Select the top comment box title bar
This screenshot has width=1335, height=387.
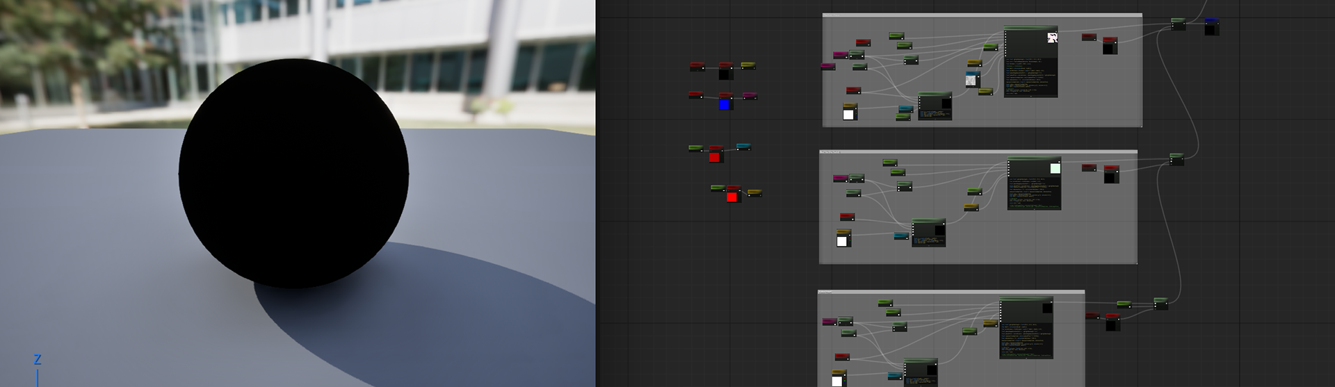[982, 15]
